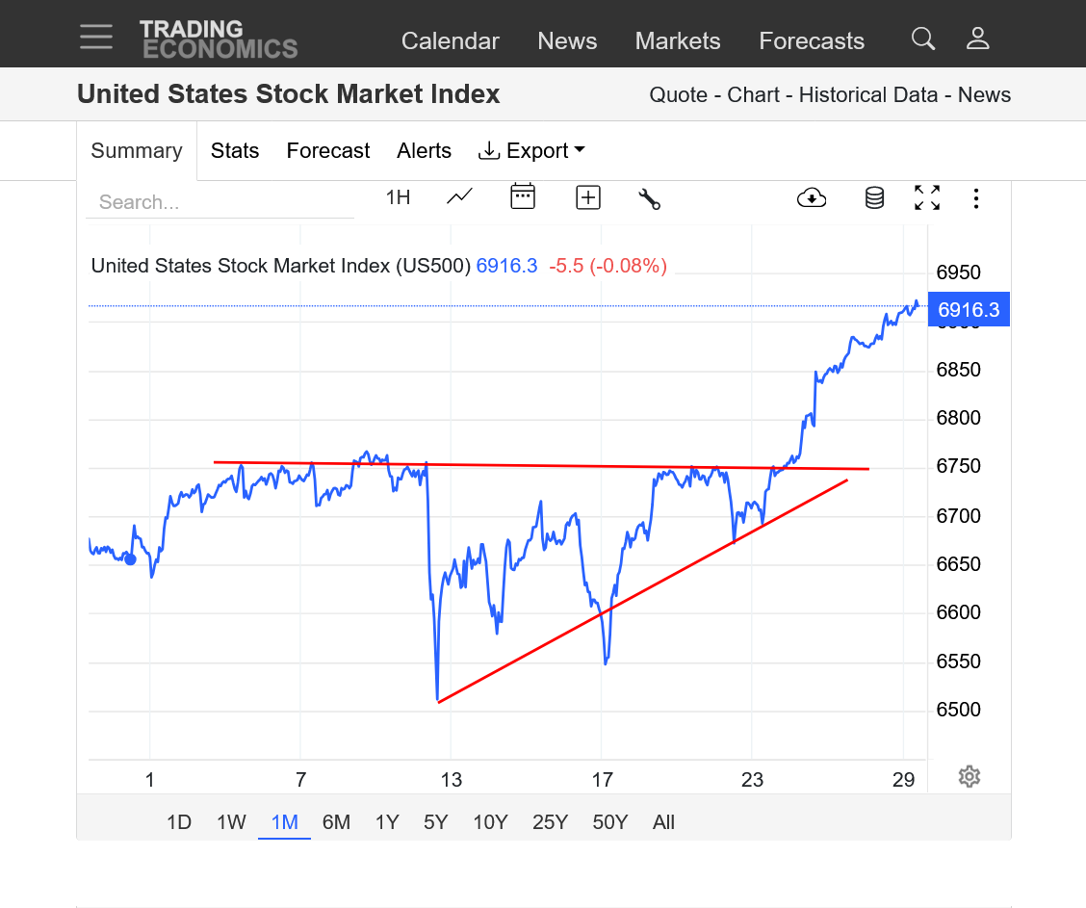Select the 6M time range

336,822
